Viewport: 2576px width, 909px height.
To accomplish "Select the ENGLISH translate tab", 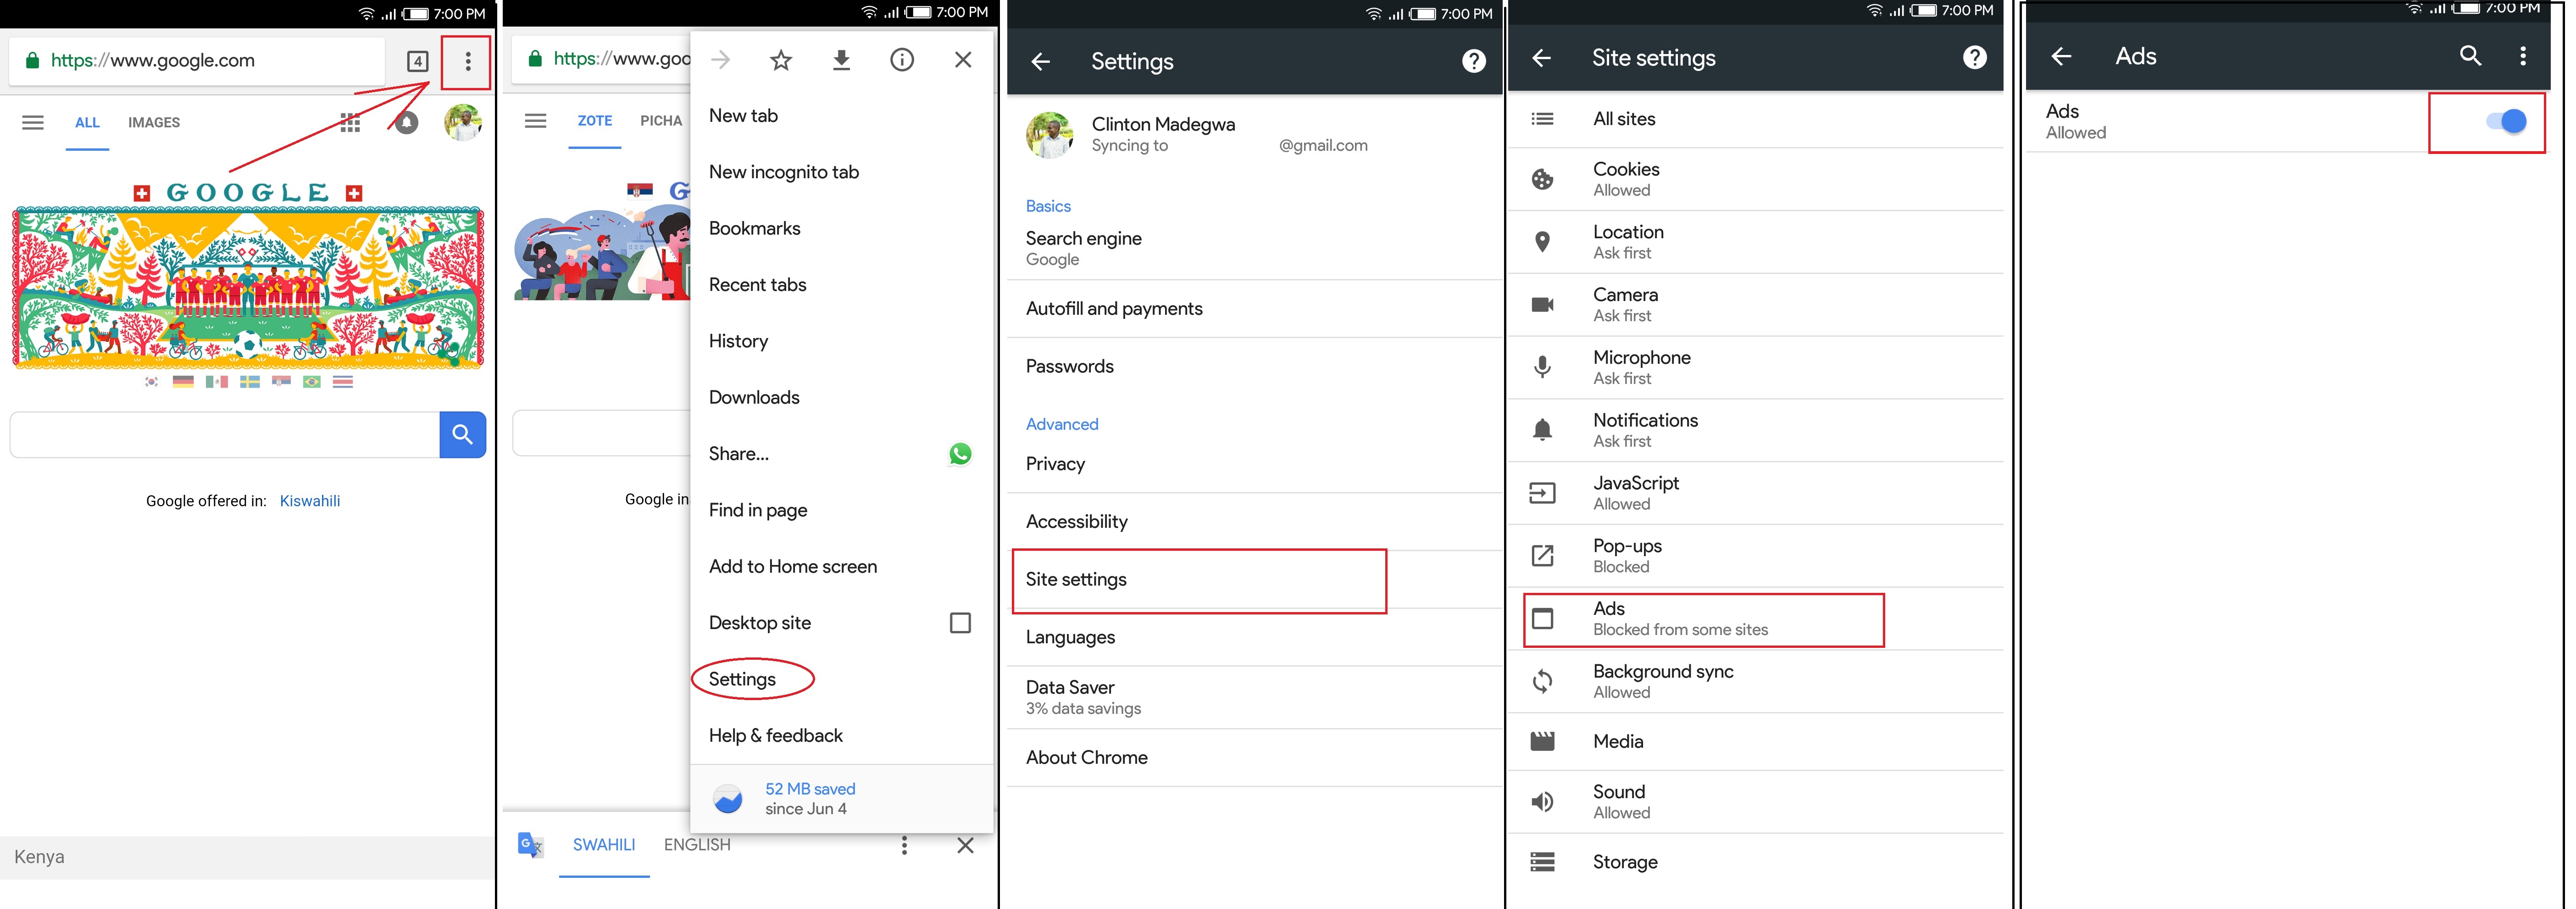I will point(697,845).
